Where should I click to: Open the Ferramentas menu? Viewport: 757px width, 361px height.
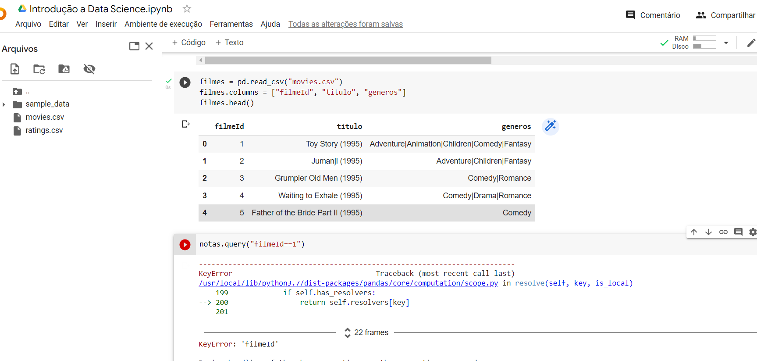click(231, 24)
